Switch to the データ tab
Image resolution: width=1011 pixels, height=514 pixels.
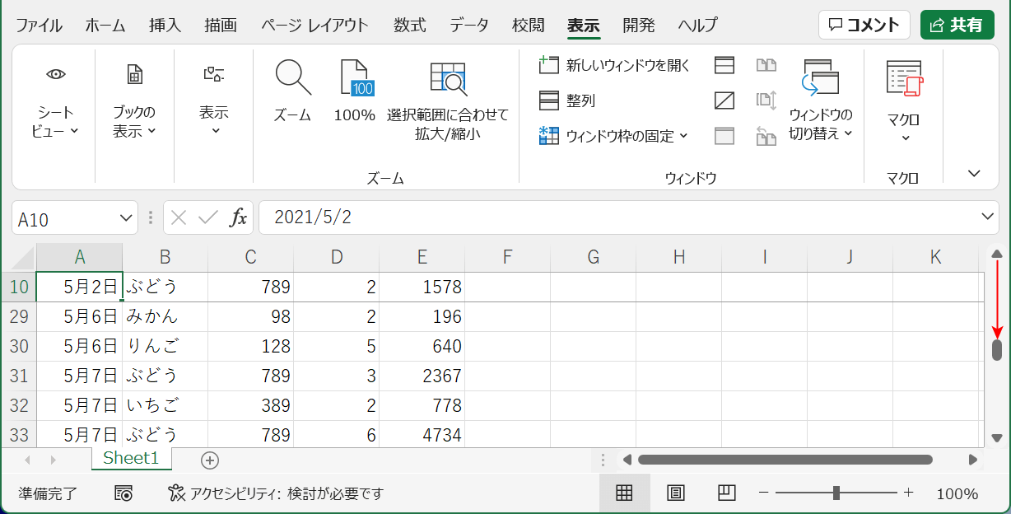469,25
